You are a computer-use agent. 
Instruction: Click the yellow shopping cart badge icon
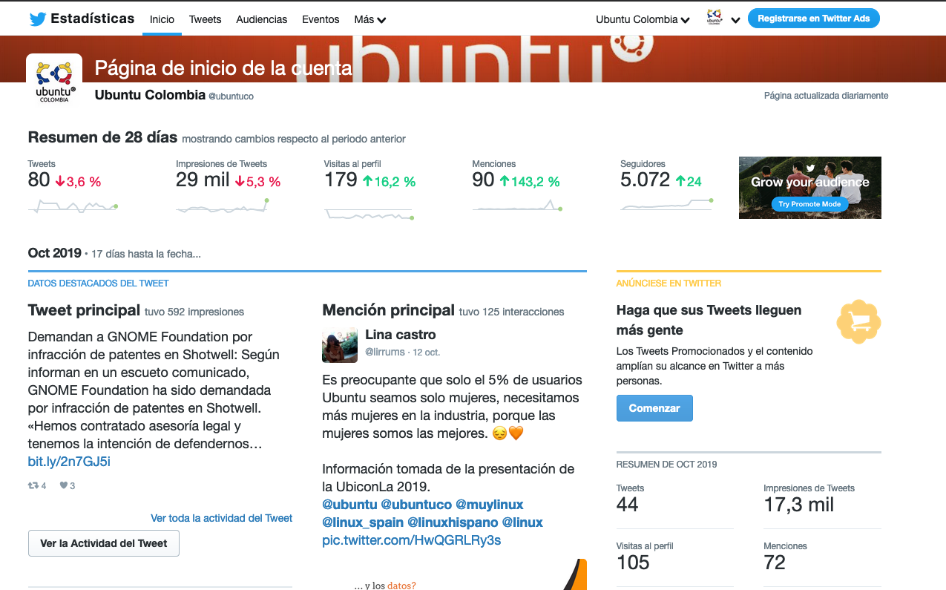point(858,322)
